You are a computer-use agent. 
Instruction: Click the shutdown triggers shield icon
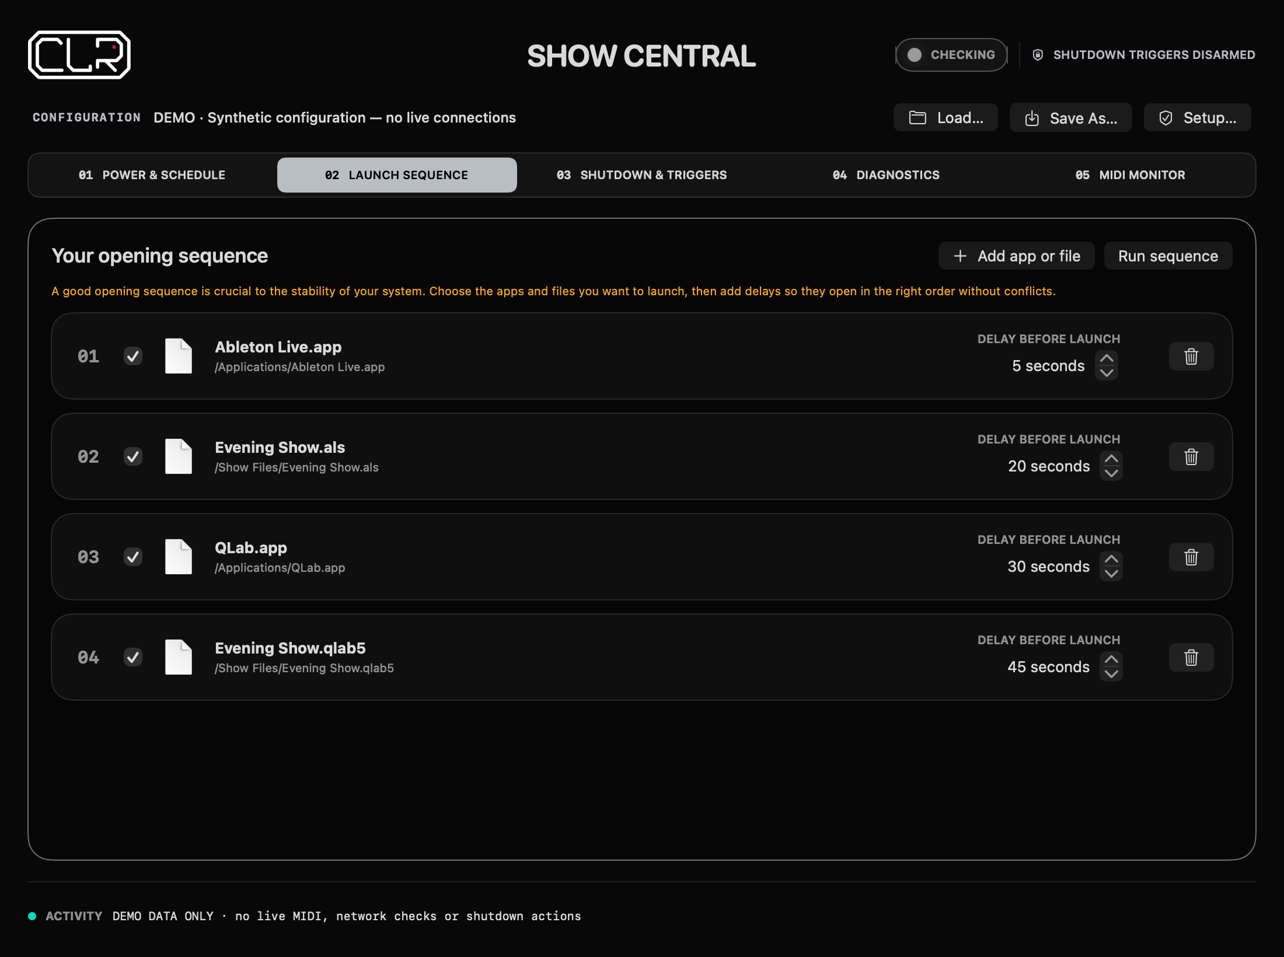(x=1038, y=55)
